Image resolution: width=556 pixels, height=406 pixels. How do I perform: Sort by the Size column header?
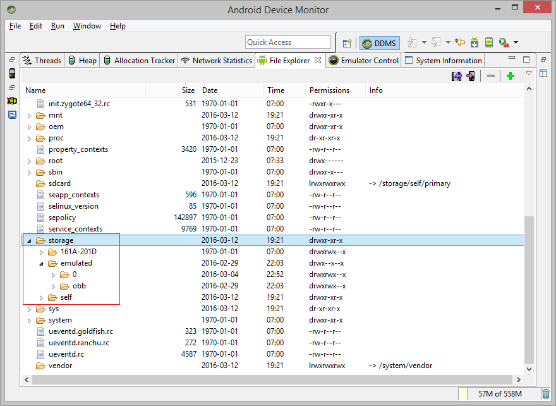pyautogui.click(x=172, y=90)
